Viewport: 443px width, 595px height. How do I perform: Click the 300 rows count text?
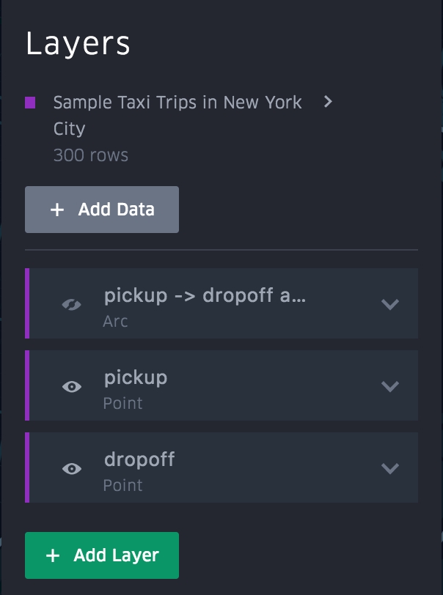pyautogui.click(x=91, y=155)
